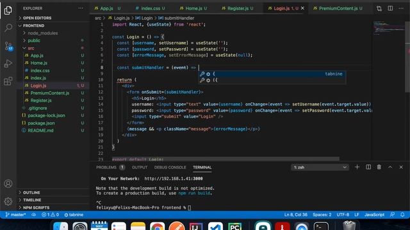Open the terminal shell selector dropdown
Image resolution: width=410 pixels, height=230 pixels.
tap(320, 167)
